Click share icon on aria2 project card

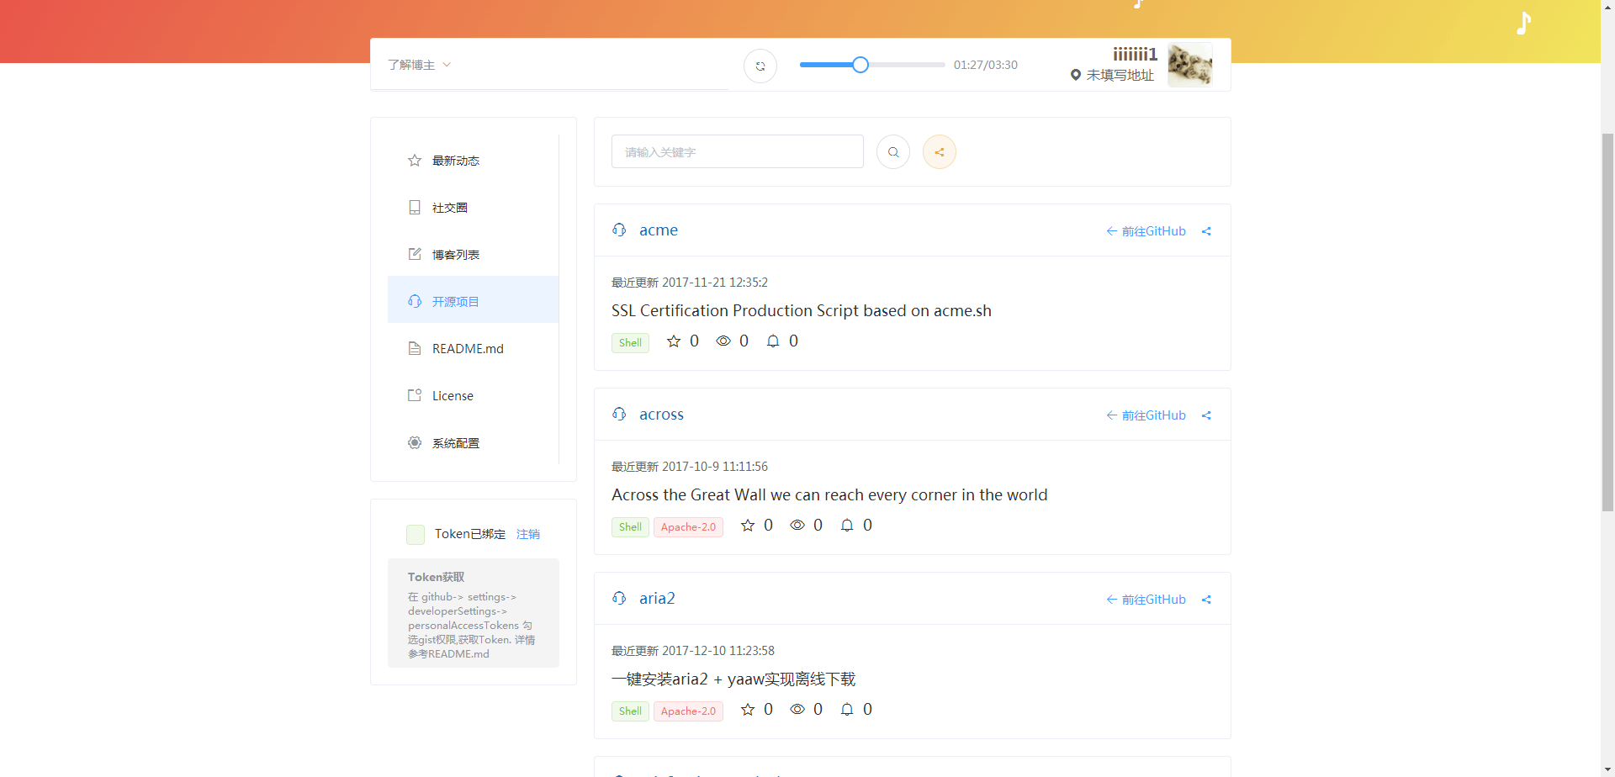[1206, 600]
